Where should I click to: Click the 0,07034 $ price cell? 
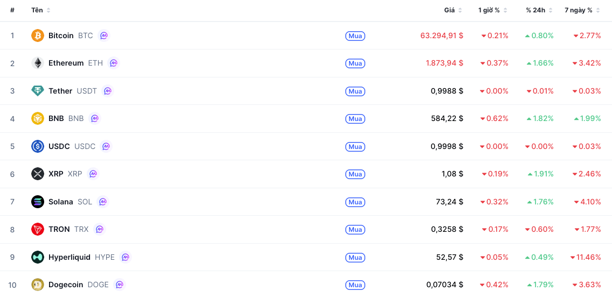[445, 285]
